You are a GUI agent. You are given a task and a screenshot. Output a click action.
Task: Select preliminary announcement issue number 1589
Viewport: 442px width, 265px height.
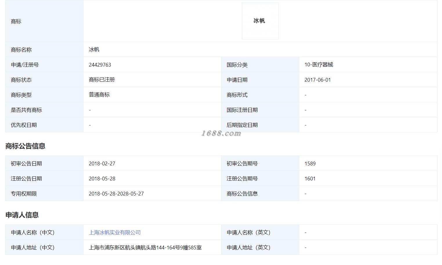(x=310, y=163)
